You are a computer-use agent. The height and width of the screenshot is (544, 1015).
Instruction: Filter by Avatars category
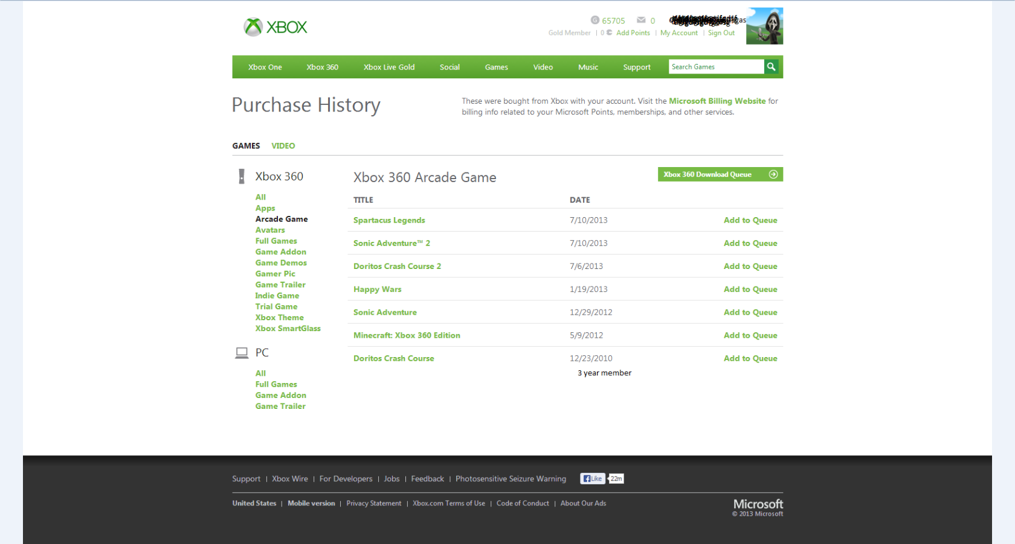[x=270, y=230]
